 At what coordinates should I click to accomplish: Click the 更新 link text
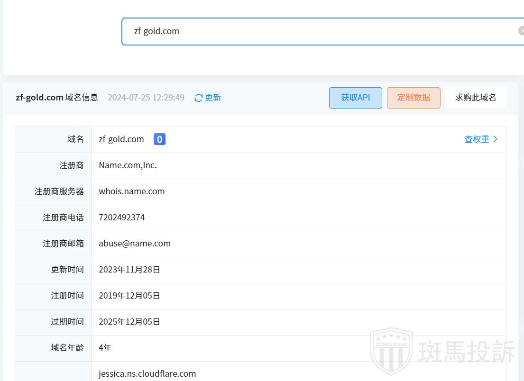pyautogui.click(x=213, y=98)
